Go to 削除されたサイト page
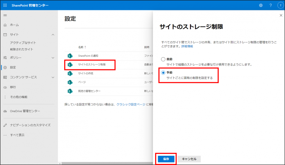The image size is (285, 165). (x=22, y=49)
